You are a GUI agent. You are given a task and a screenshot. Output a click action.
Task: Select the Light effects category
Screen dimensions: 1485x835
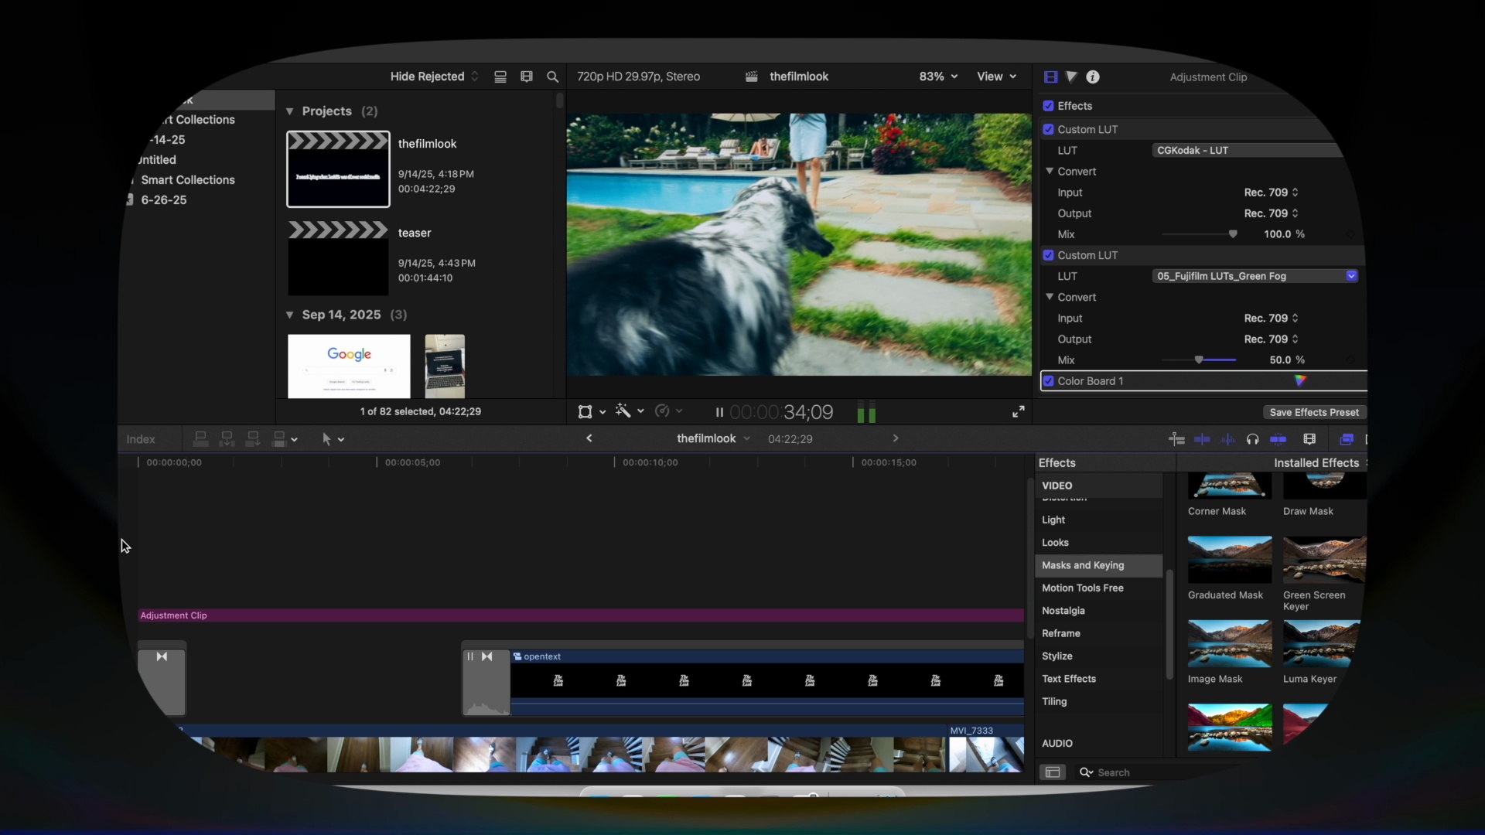coord(1053,520)
